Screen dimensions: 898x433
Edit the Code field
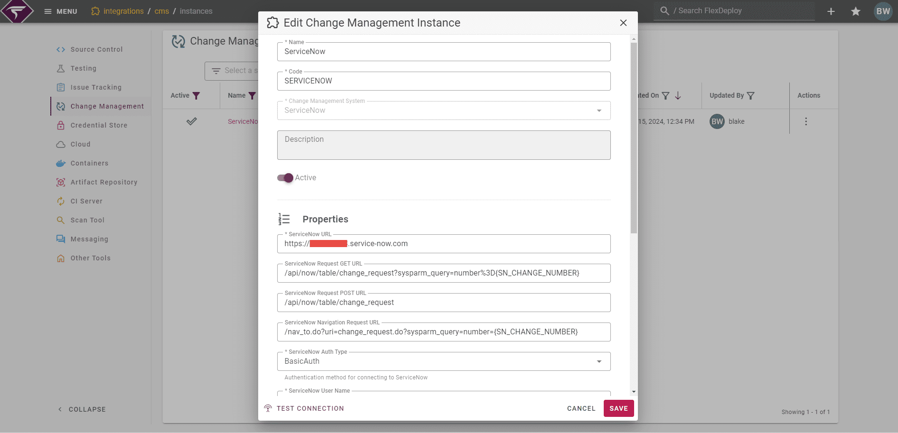tap(444, 81)
